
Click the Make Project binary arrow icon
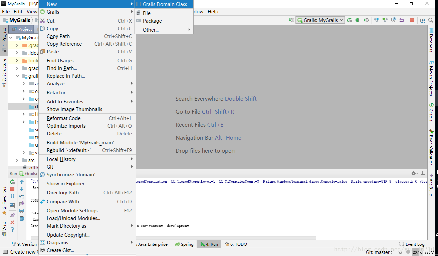click(291, 20)
